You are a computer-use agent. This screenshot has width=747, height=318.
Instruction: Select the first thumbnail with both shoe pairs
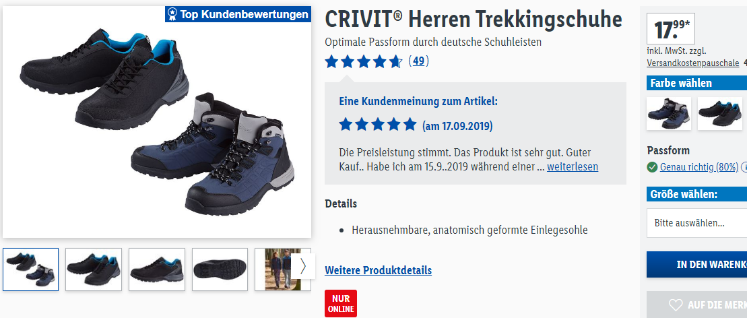[x=30, y=269]
